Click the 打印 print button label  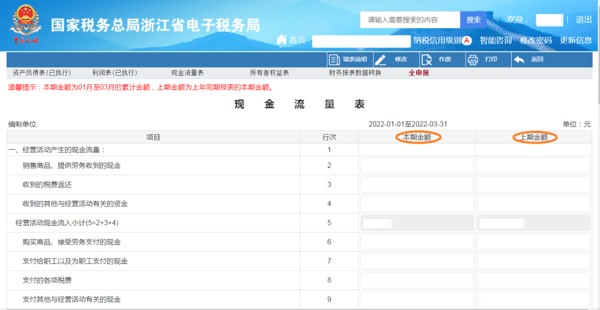(x=491, y=60)
